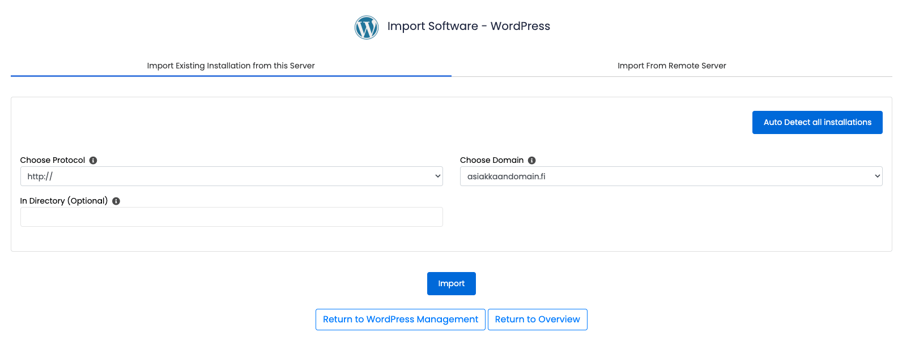
Task: Click the In Directory (Optional) label
Action: [x=64, y=201]
